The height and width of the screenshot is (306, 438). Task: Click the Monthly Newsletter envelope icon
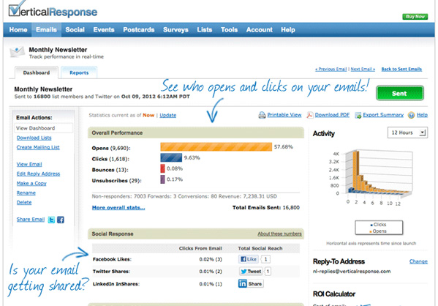pyautogui.click(x=17, y=52)
